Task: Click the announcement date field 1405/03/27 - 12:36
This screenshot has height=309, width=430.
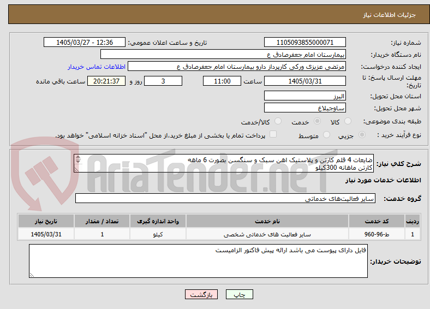Action: click(x=85, y=42)
